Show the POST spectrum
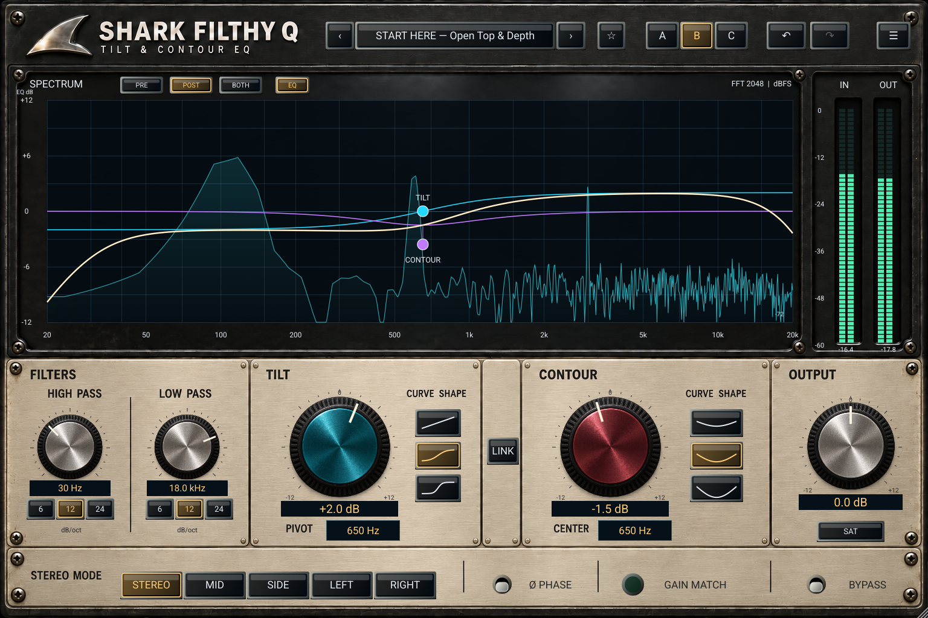928x618 pixels. (x=191, y=85)
